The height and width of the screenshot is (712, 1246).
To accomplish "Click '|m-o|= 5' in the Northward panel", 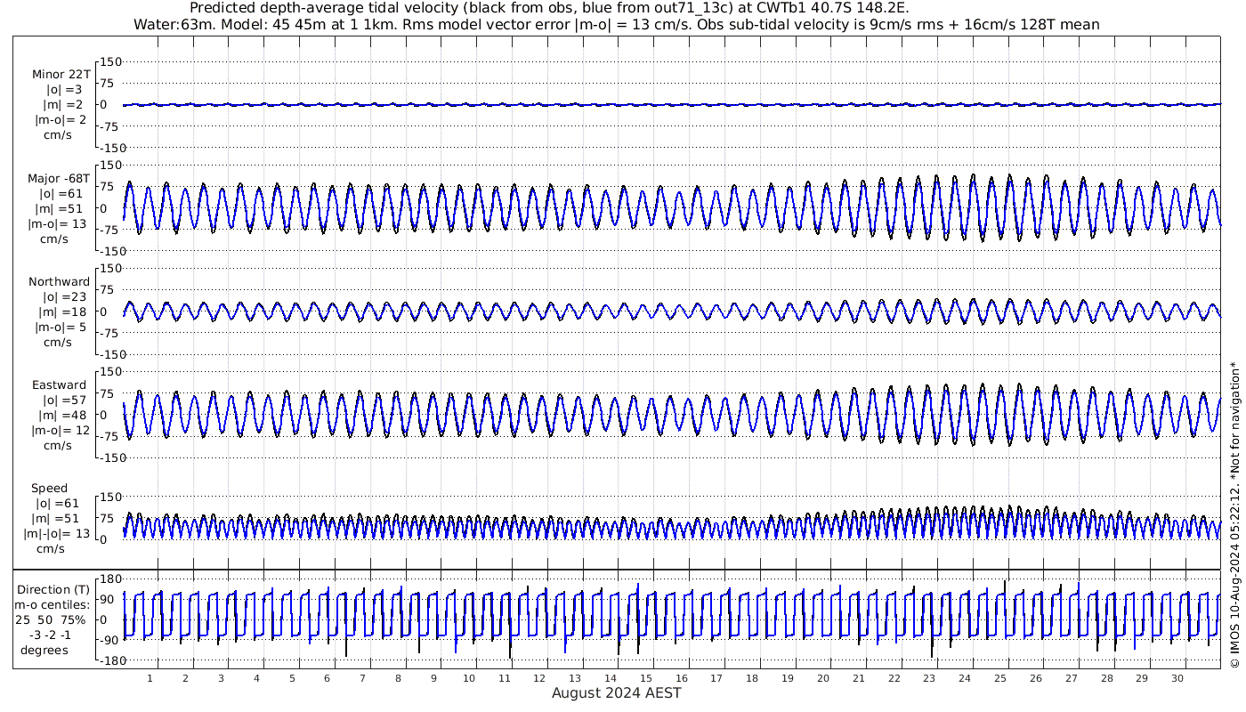I will [x=61, y=328].
